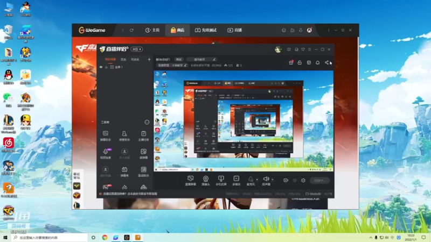Click the grey start streaming button
The width and height of the screenshot is (431, 242).
(319, 180)
